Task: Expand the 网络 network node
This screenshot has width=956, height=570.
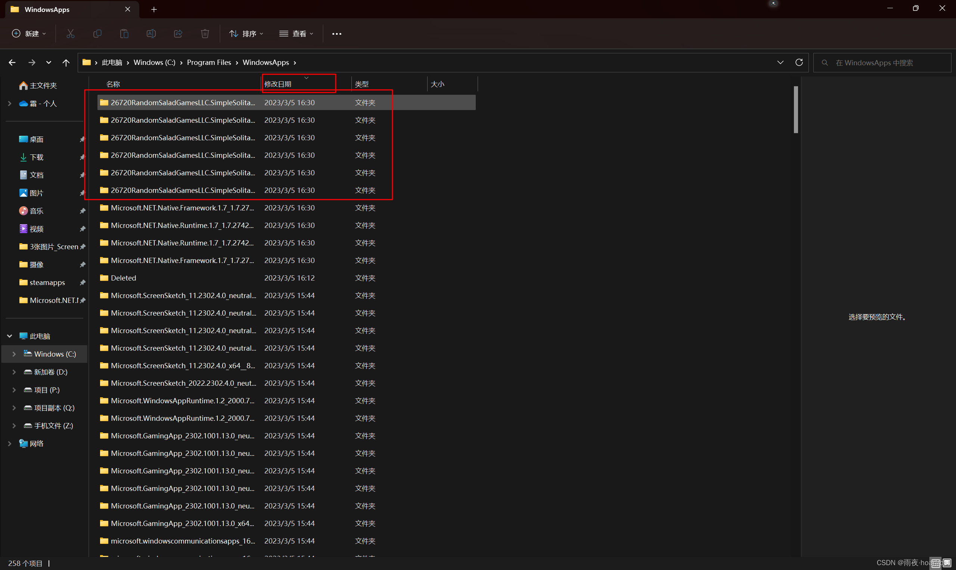Action: pyautogui.click(x=10, y=444)
